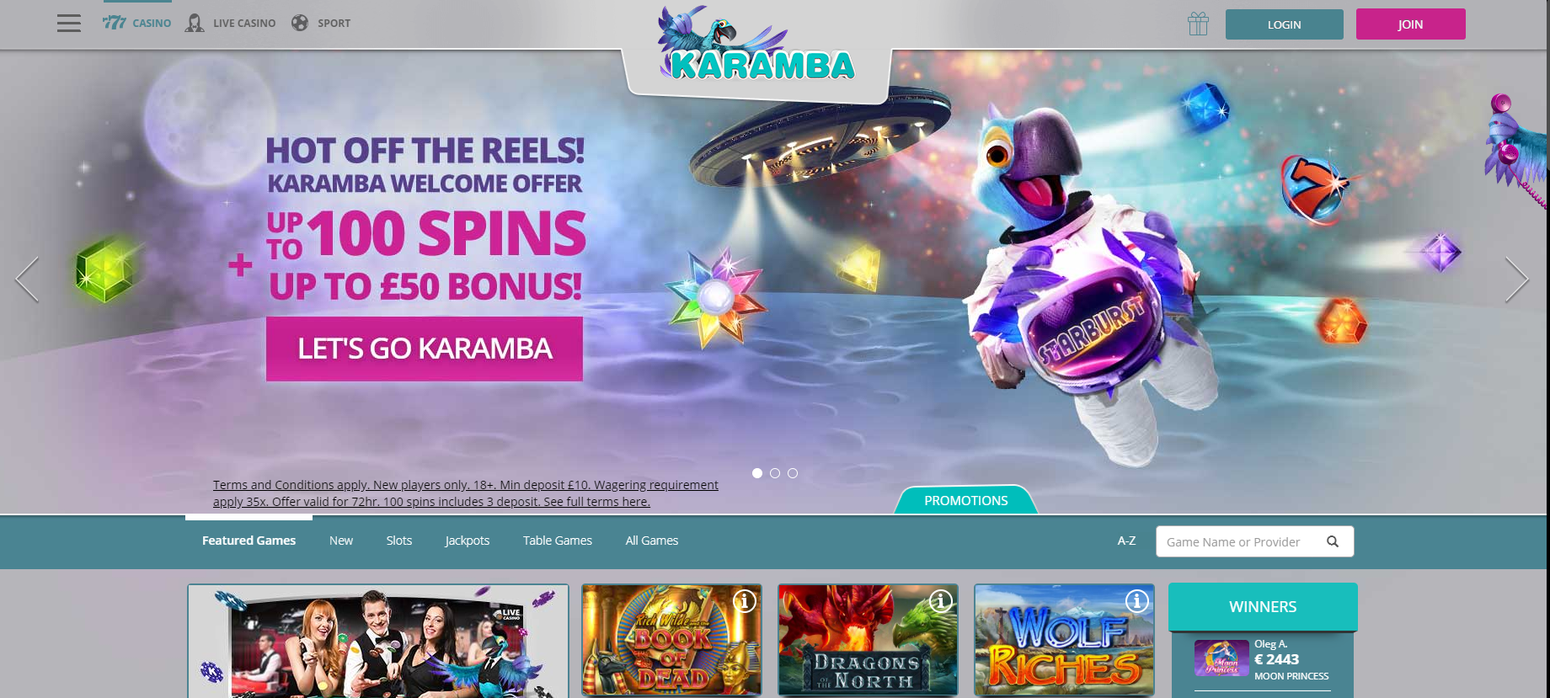
Task: Expand the PROMOTIONS tab
Action: coord(966,500)
